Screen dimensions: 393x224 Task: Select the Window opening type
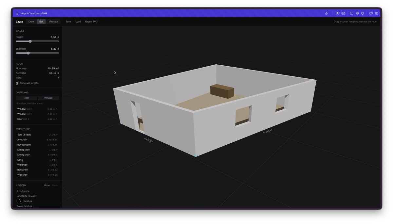click(48, 98)
